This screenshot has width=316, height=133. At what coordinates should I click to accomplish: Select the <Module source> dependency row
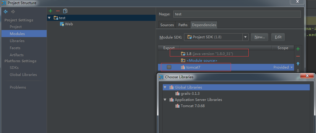point(226,61)
